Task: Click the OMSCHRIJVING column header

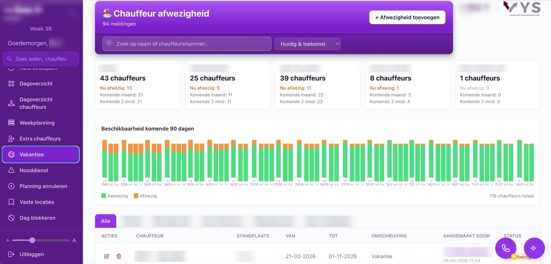Action: 389,236
